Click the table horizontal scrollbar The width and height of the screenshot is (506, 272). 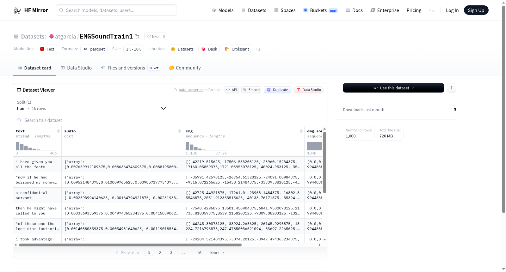(x=130, y=245)
